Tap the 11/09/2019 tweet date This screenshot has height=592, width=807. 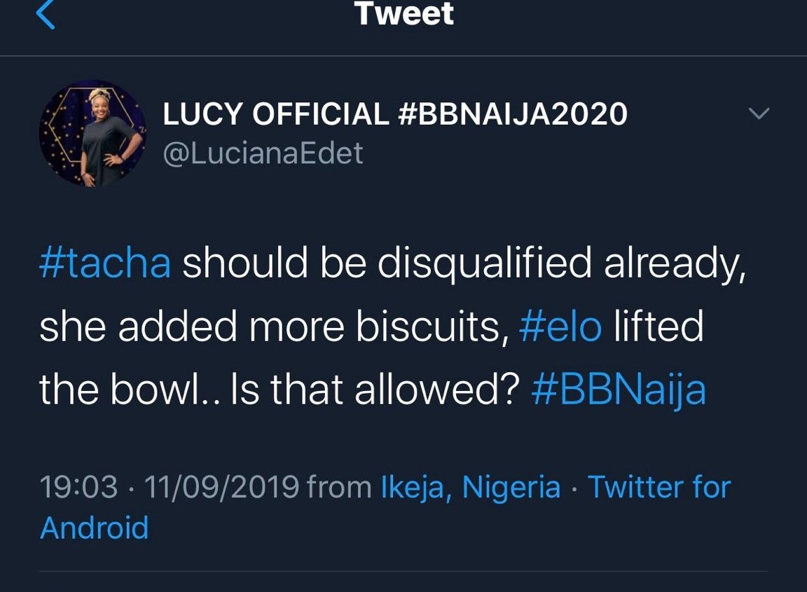click(221, 488)
